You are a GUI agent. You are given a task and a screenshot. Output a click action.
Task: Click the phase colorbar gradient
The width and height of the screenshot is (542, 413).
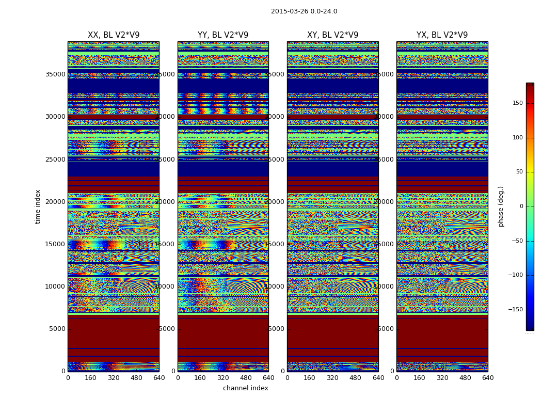(x=530, y=206)
